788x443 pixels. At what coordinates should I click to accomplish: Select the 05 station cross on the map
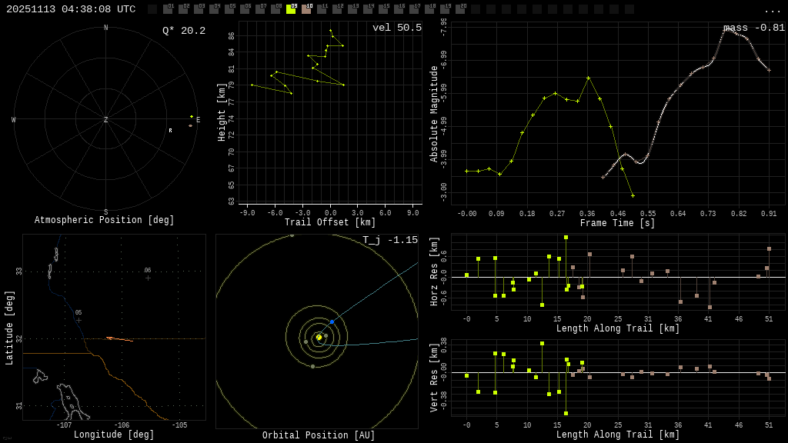point(78,321)
